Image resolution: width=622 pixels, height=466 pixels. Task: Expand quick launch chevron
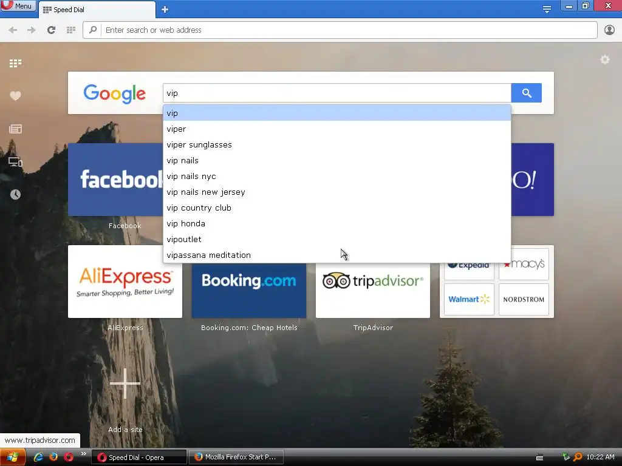83,454
